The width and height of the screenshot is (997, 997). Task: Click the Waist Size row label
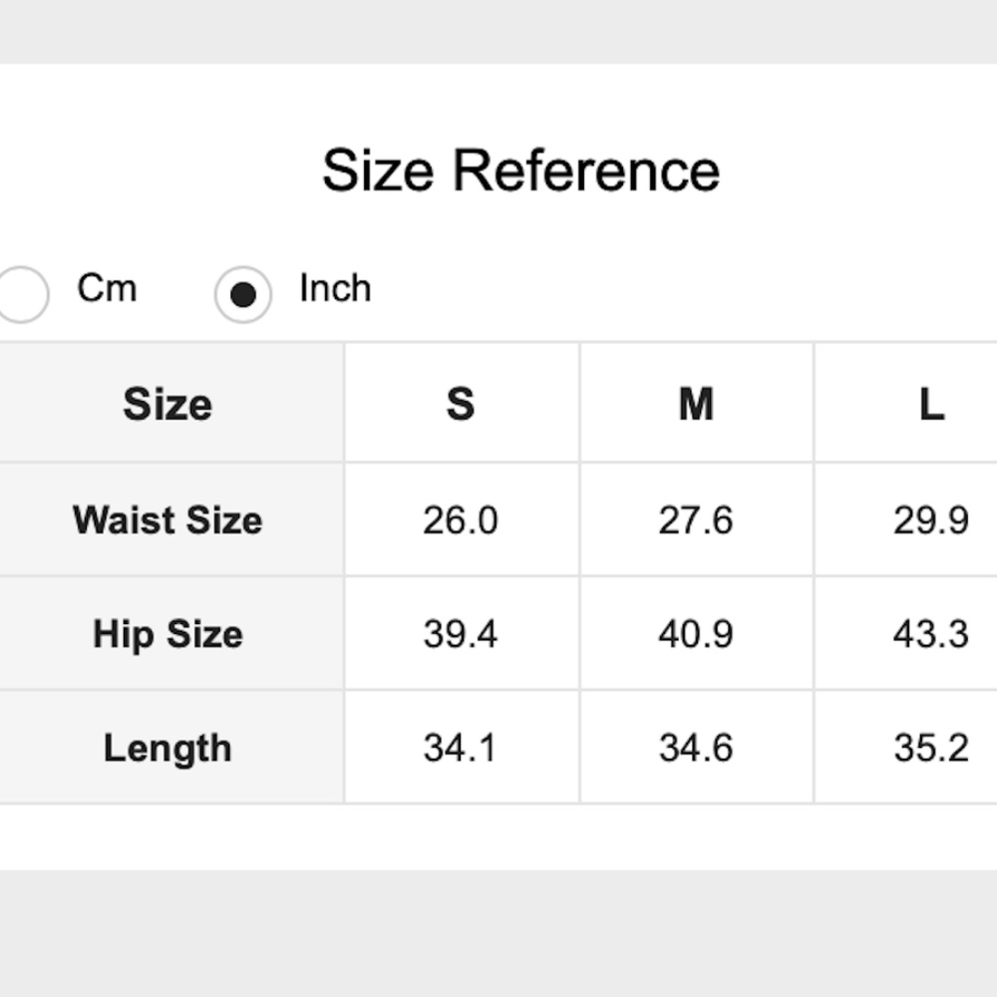(167, 520)
